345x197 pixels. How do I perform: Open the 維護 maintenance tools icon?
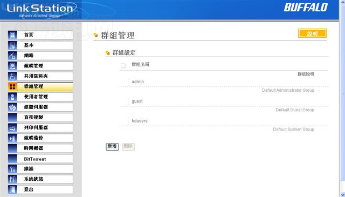tap(12, 169)
